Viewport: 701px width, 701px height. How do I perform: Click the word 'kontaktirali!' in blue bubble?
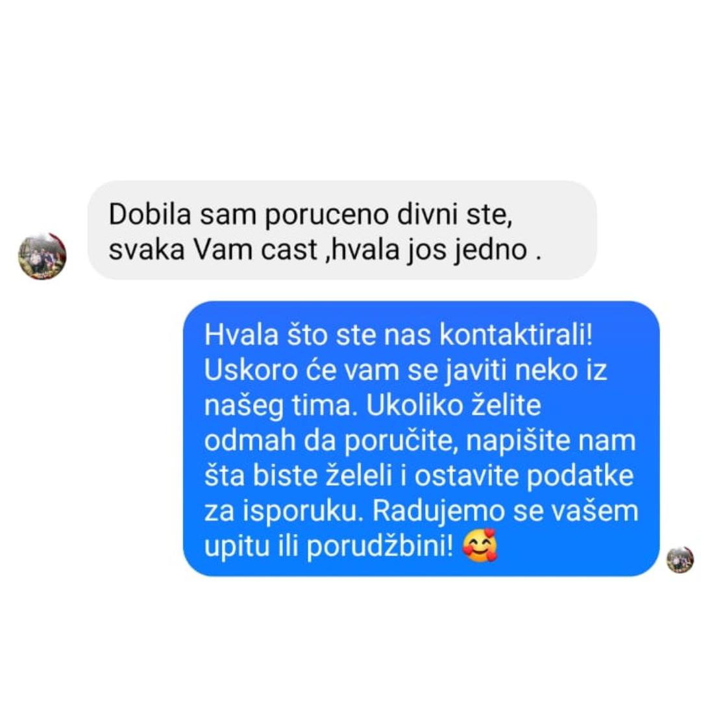[516, 334]
